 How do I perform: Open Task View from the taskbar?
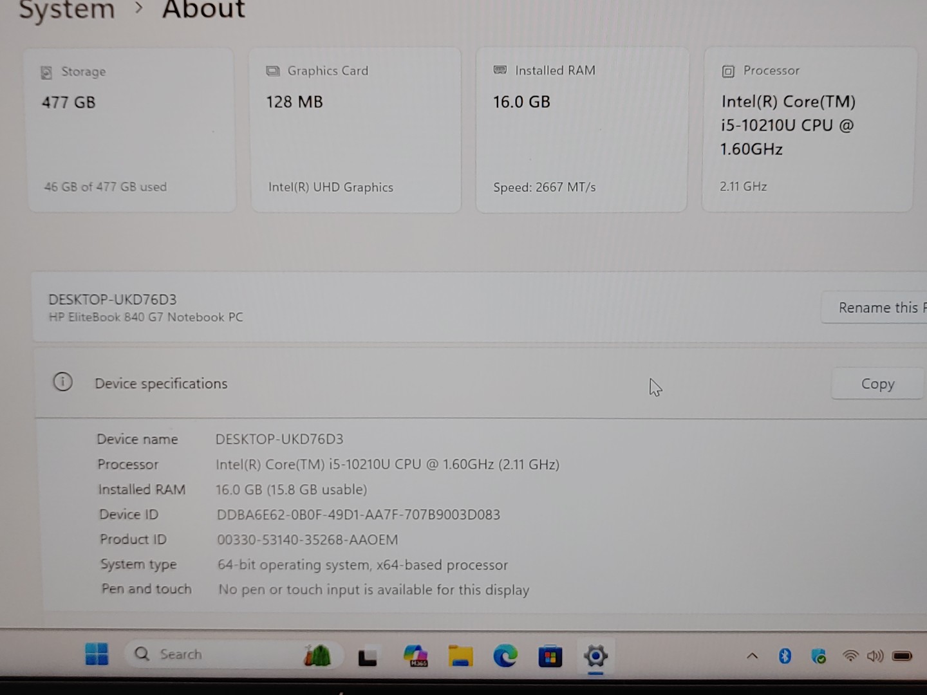coord(367,656)
